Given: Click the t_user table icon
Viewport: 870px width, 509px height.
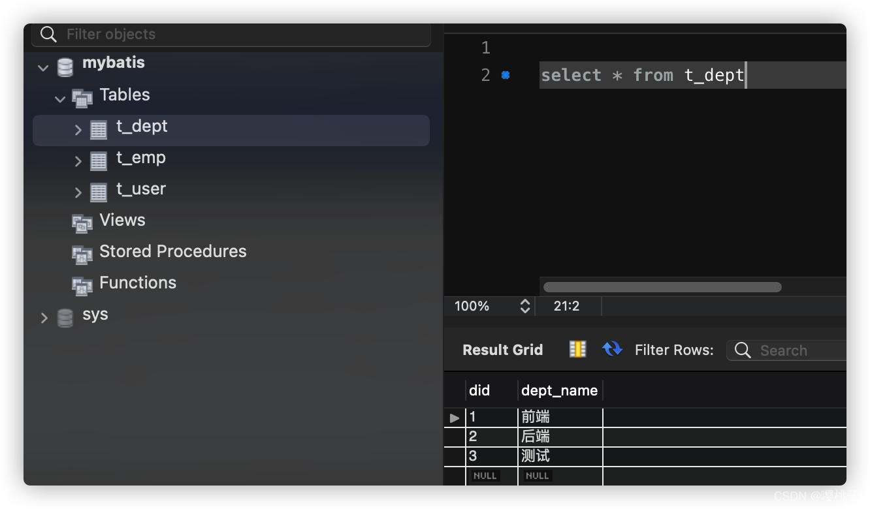Looking at the screenshot, I should coord(99,193).
